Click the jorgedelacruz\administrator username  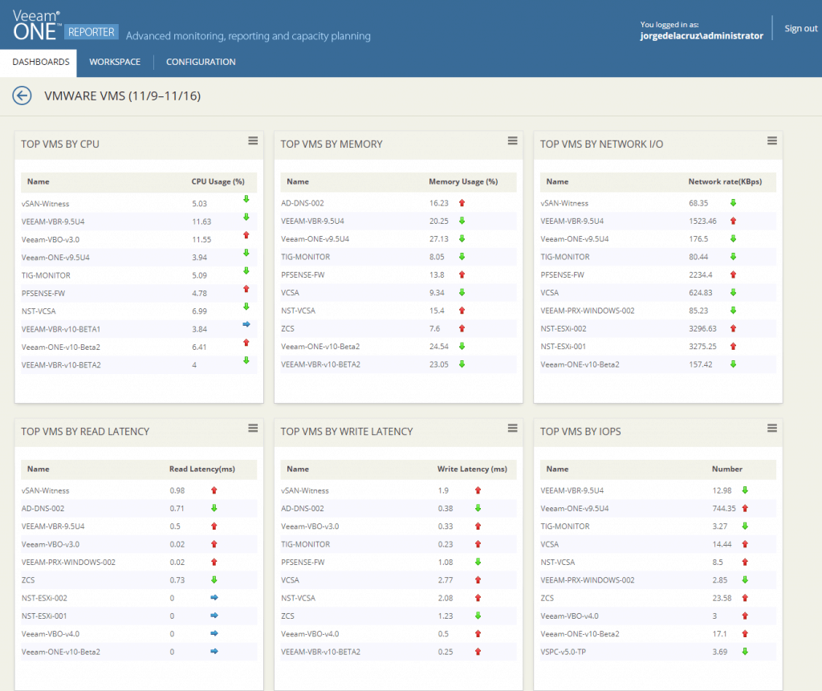[x=702, y=35]
